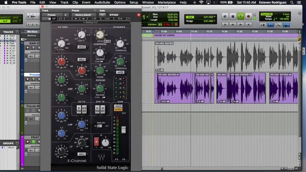Screen dimensions: 306x172
Task: Click the Rewind transport button
Action: 233,24
